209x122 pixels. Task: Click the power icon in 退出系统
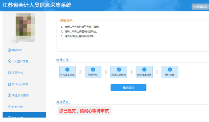click(x=194, y=7)
